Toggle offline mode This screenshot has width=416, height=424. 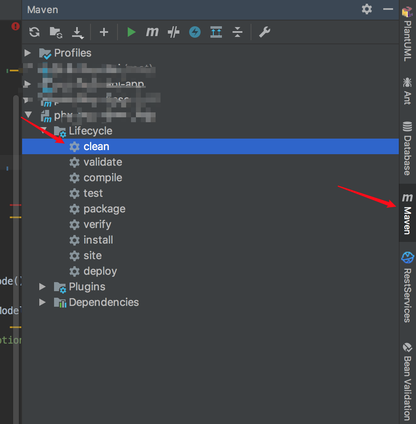pyautogui.click(x=194, y=32)
